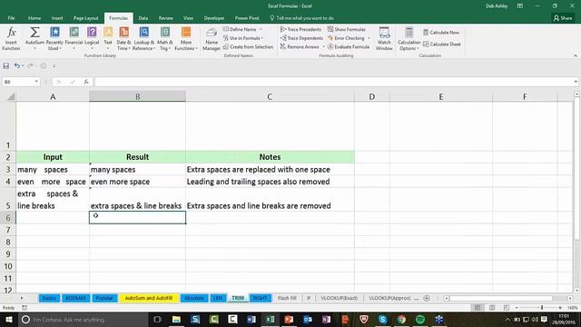Open Date & Time functions list
The height and width of the screenshot is (327, 581).
[123, 38]
